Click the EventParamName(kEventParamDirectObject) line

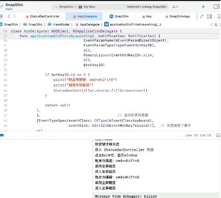(126, 41)
